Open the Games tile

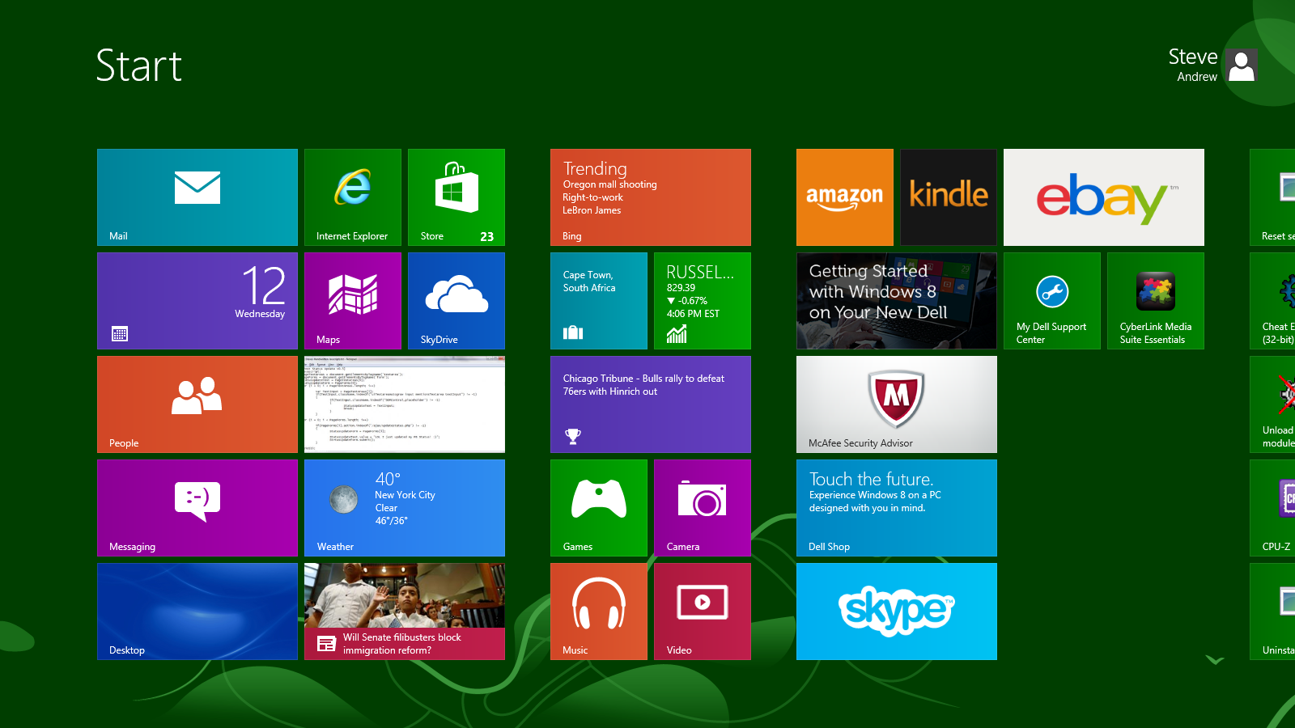pos(598,507)
